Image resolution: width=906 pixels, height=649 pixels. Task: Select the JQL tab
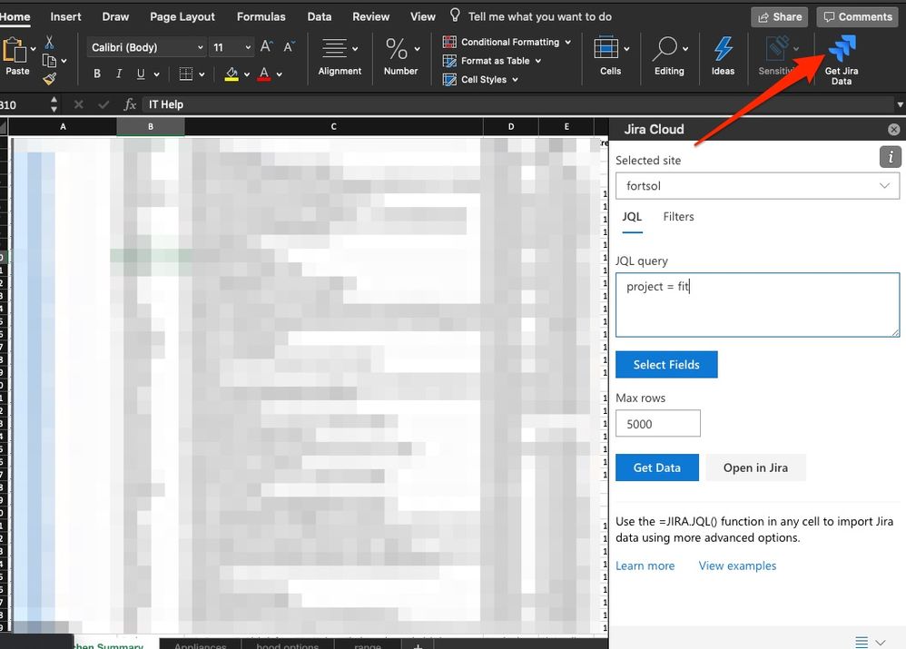click(x=632, y=217)
